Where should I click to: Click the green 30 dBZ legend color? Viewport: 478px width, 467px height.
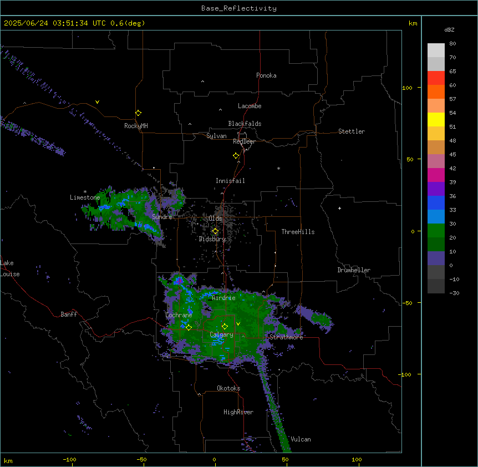[436, 231]
